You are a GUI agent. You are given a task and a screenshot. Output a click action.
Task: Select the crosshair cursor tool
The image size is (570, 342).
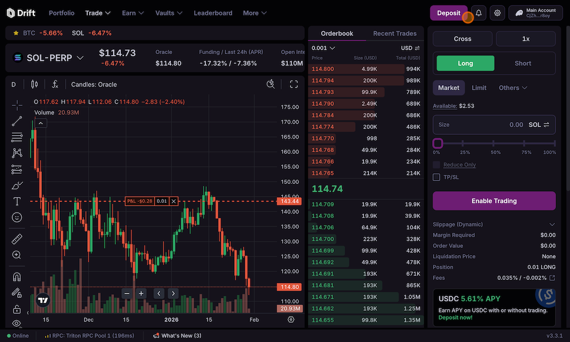click(x=17, y=105)
